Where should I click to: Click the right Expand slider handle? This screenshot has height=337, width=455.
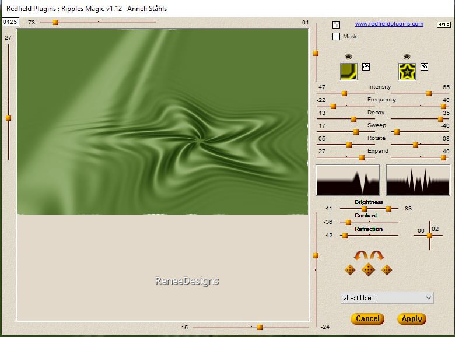(x=443, y=157)
